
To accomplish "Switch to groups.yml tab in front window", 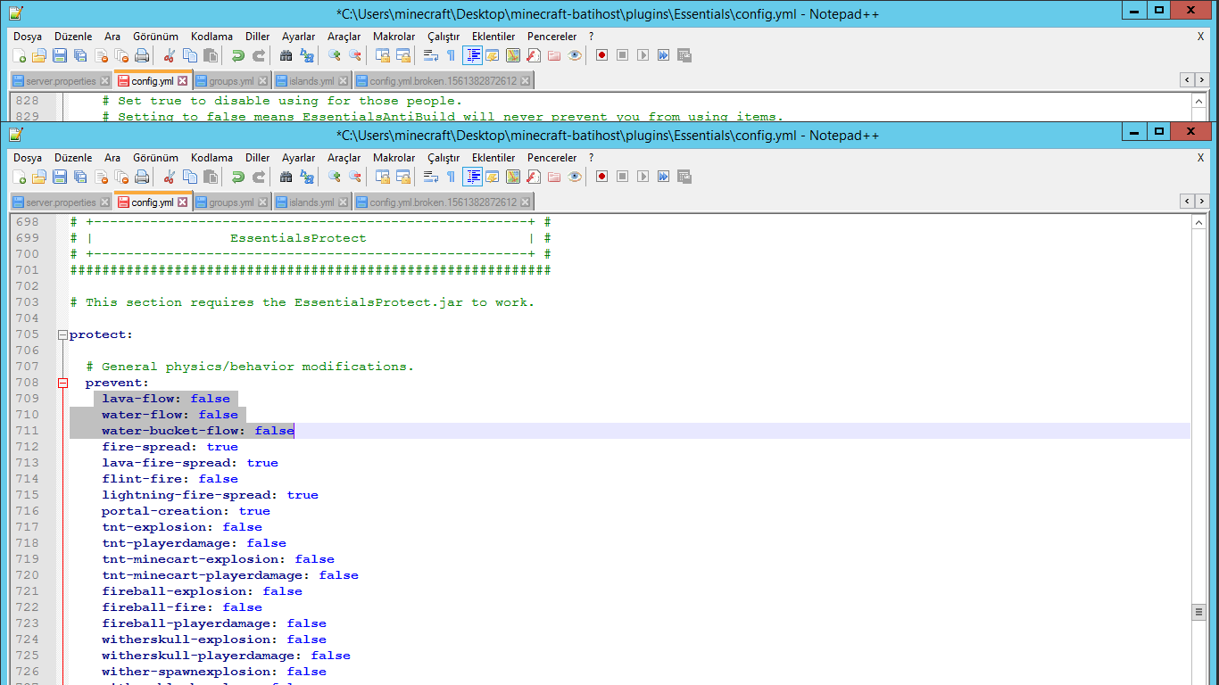I will [x=231, y=202].
